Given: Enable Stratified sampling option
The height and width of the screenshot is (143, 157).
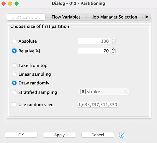Looking at the screenshot, I should coord(14,92).
